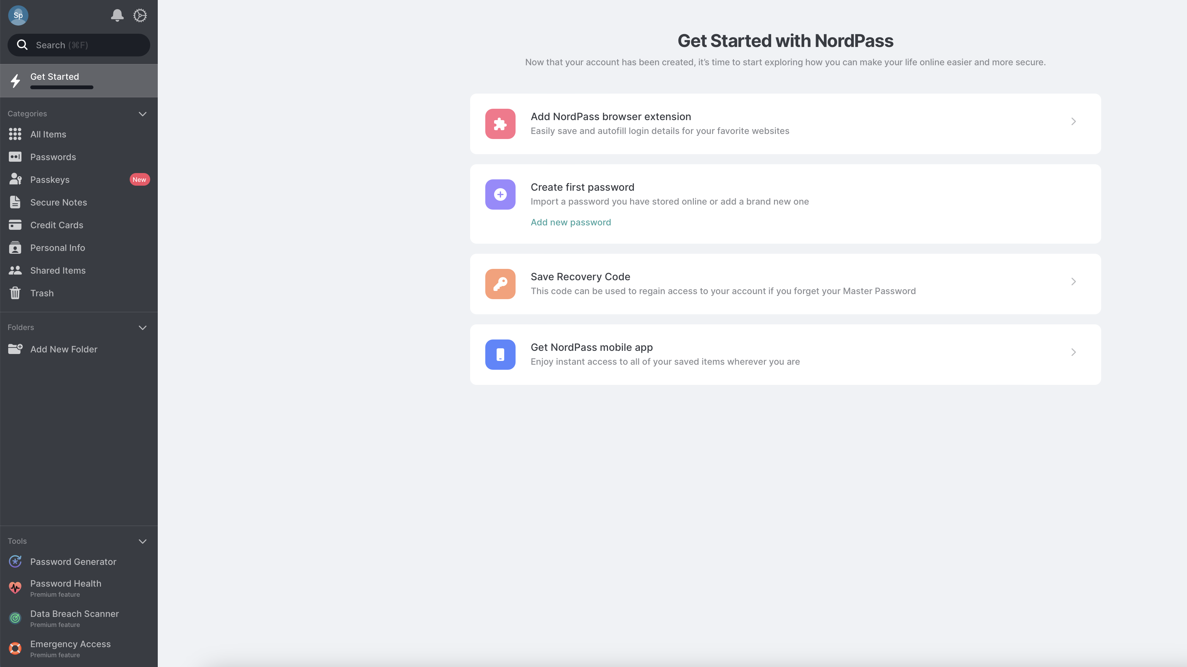The image size is (1187, 667).
Task: Click the Get Started lightning icon
Action: pos(15,81)
